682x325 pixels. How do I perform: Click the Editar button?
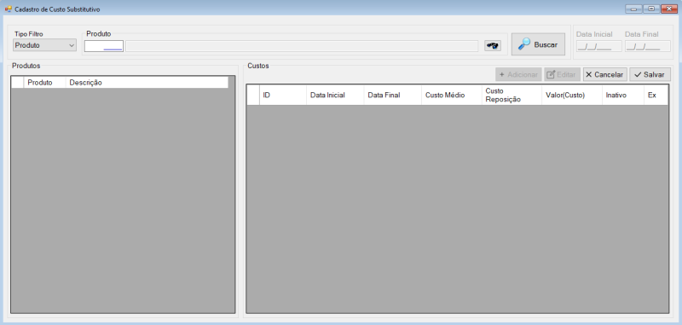pyautogui.click(x=562, y=74)
